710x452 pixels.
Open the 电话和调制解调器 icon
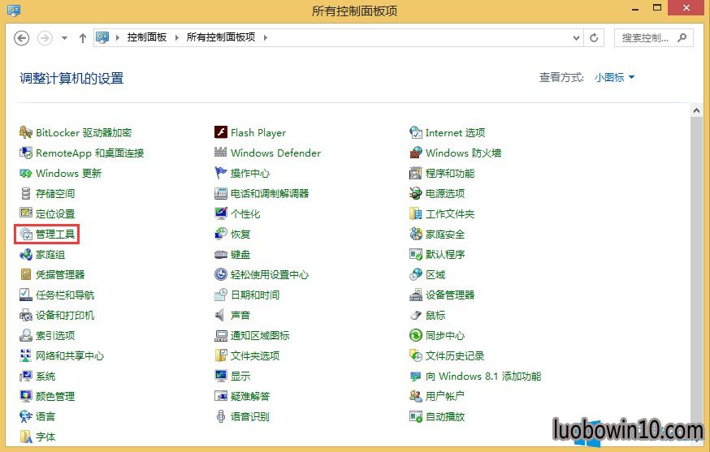pos(220,194)
